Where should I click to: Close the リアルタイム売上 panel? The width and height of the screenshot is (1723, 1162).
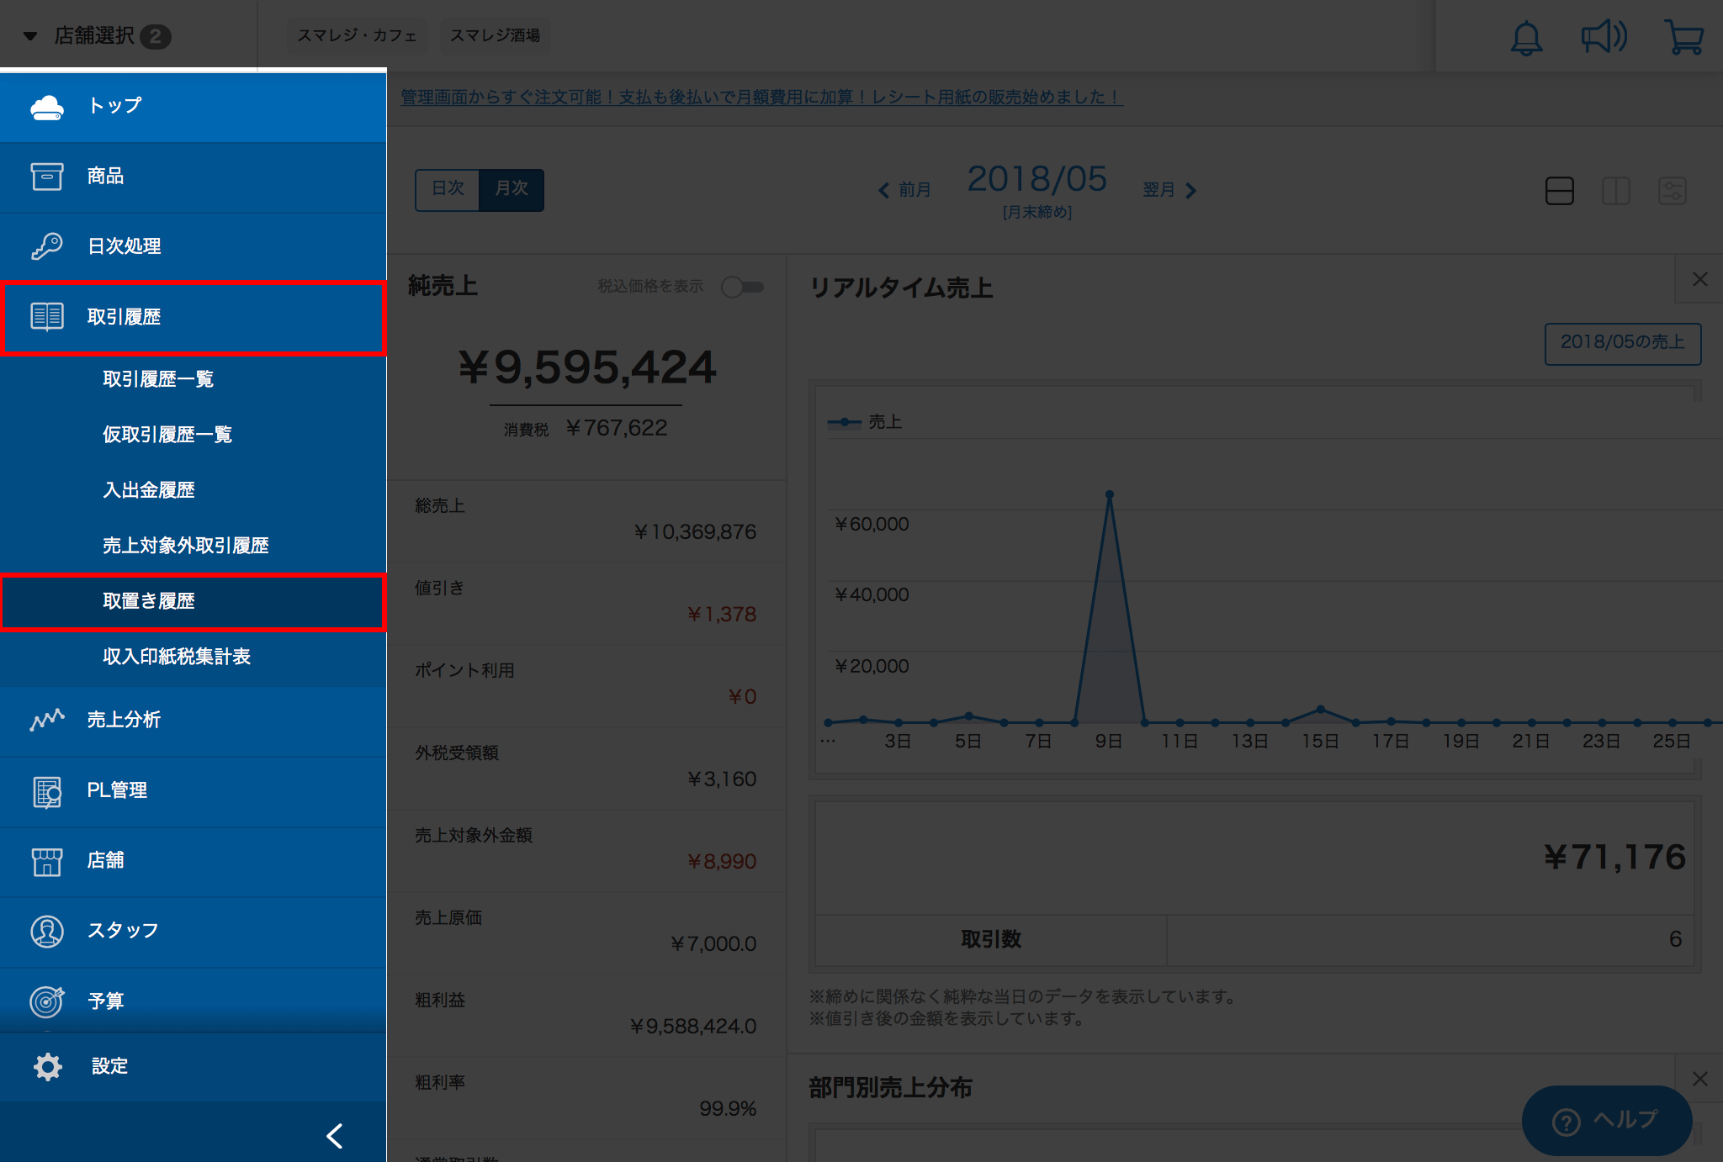coord(1699,279)
